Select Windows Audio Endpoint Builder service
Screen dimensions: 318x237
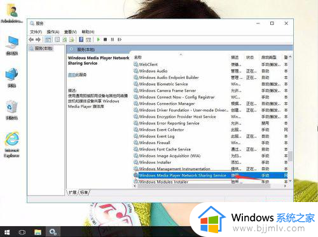[210, 78]
